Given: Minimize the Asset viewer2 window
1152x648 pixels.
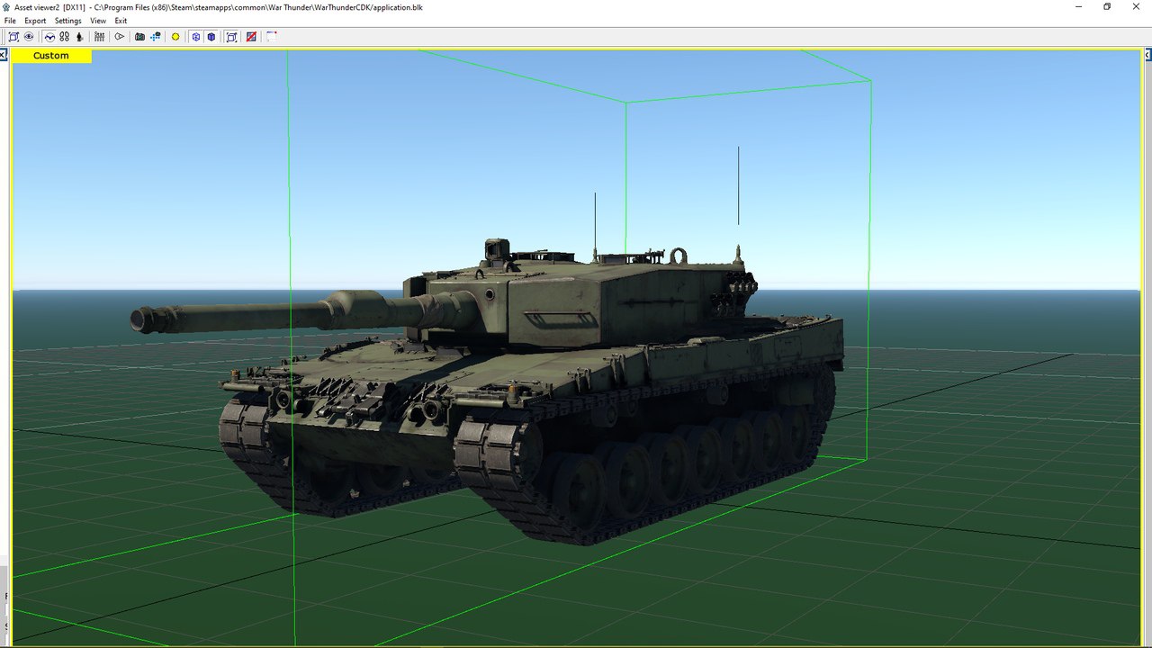Looking at the screenshot, I should pyautogui.click(x=1079, y=6).
